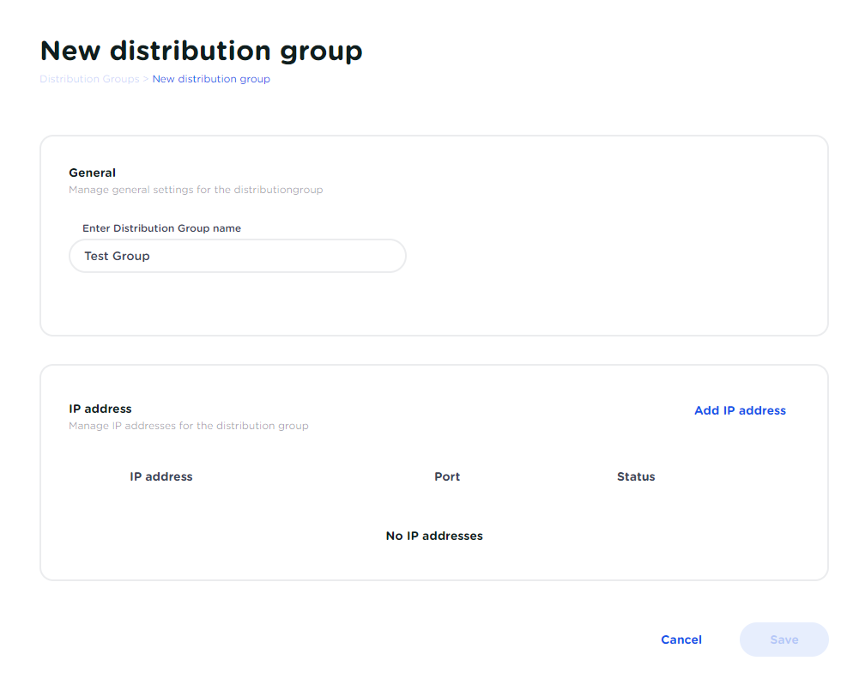Image resolution: width=853 pixels, height=679 pixels.
Task: Click the Status column header
Action: click(x=636, y=476)
